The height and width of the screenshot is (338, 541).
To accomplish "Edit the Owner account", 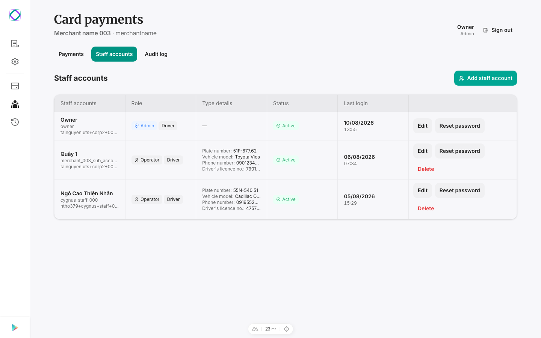I will tap(423, 126).
